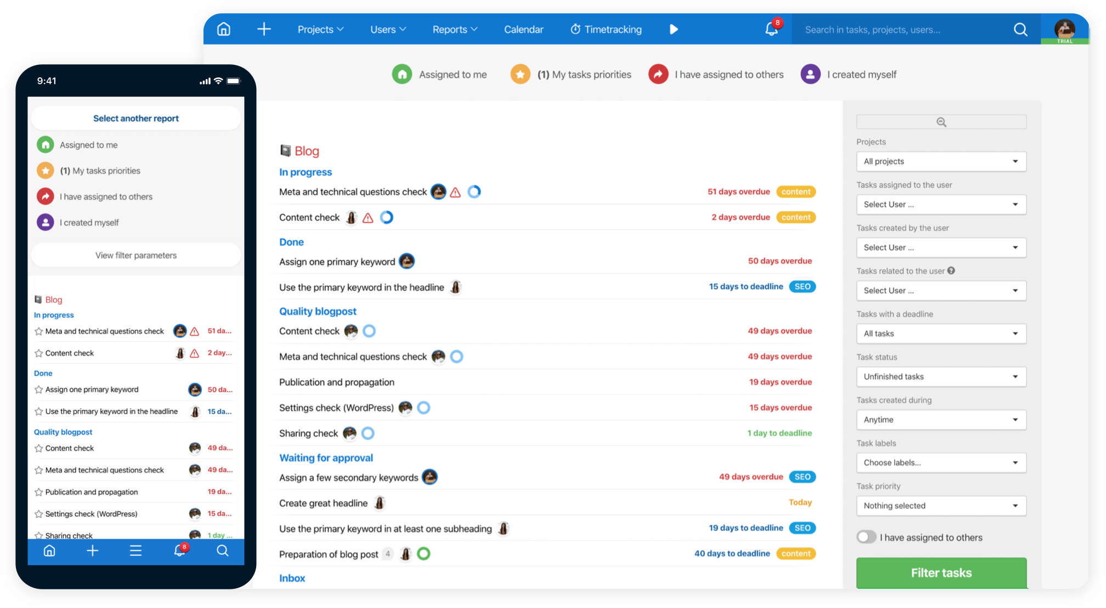Enable the 'I have assigned to others' switch
This screenshot has width=1106, height=608.
(x=867, y=537)
